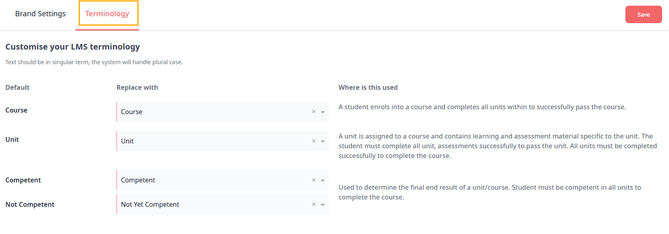
Task: Switch to the Brand Settings tab
Action: [x=40, y=14]
